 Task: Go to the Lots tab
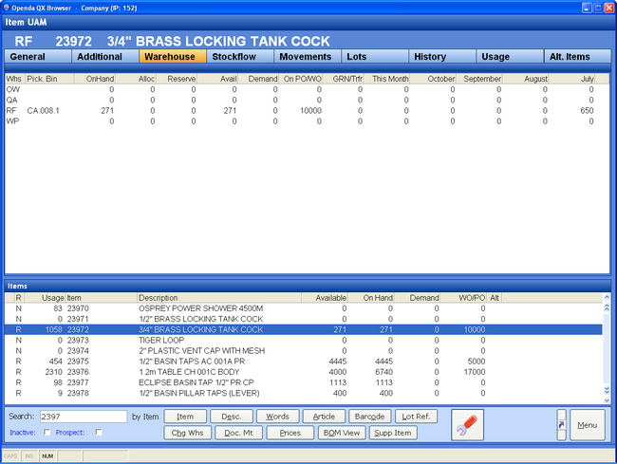375,56
